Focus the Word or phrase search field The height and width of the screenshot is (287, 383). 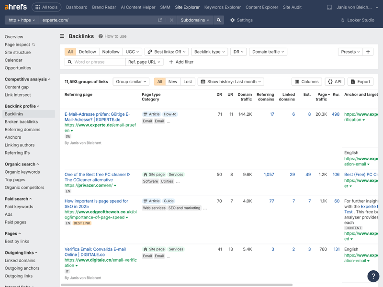coord(98,62)
